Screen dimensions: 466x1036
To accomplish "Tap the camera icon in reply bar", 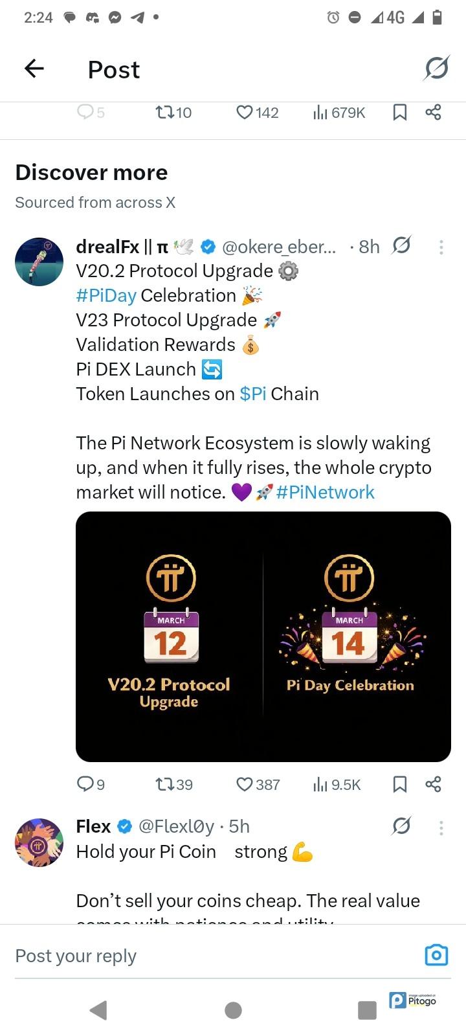I will pyautogui.click(x=436, y=955).
